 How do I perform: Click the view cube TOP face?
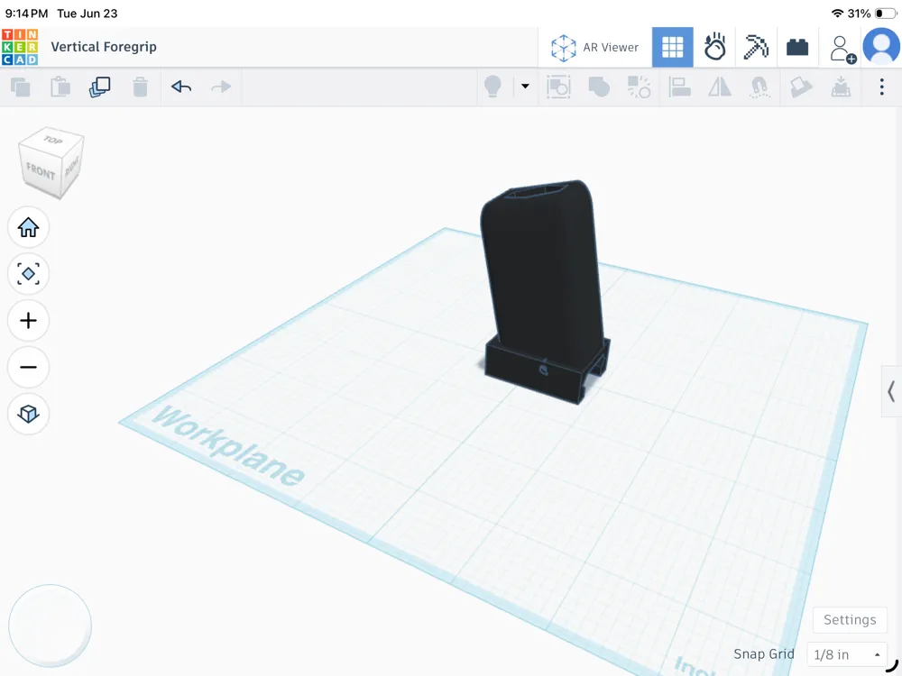[x=53, y=140]
